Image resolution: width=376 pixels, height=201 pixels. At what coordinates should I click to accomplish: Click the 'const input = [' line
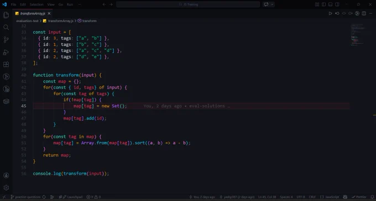coord(52,32)
